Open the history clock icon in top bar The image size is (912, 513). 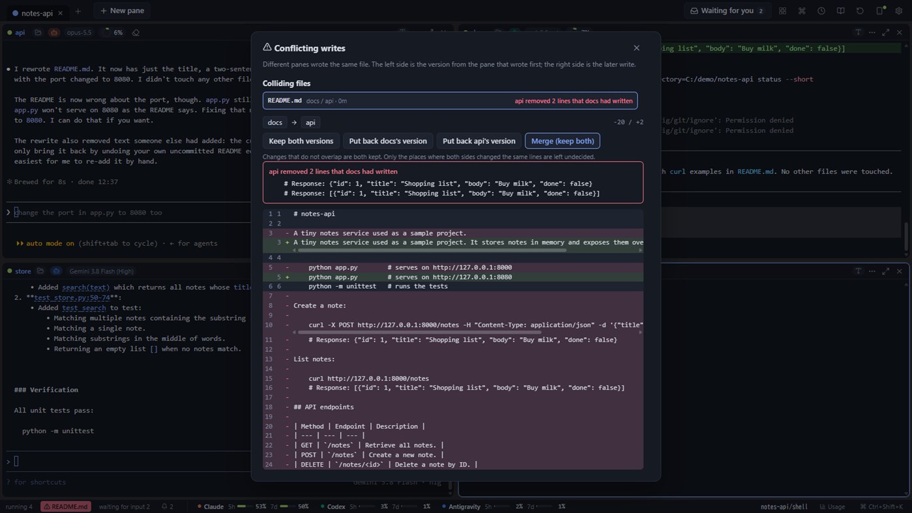[821, 11]
